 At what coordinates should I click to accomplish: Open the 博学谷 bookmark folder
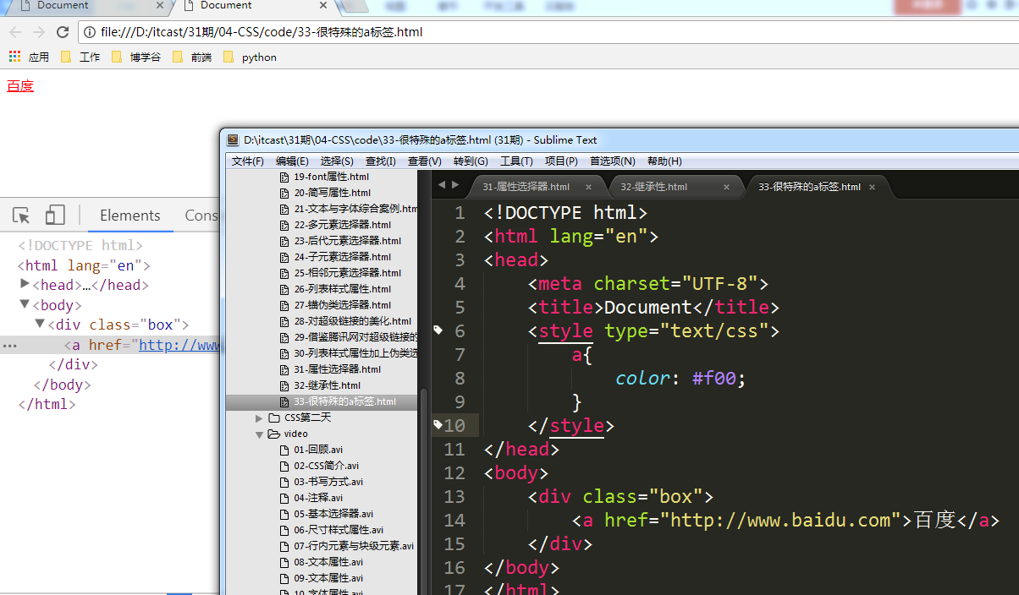136,57
